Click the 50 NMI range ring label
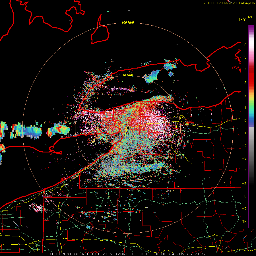Screen dimensions: 256x256 click(x=128, y=75)
